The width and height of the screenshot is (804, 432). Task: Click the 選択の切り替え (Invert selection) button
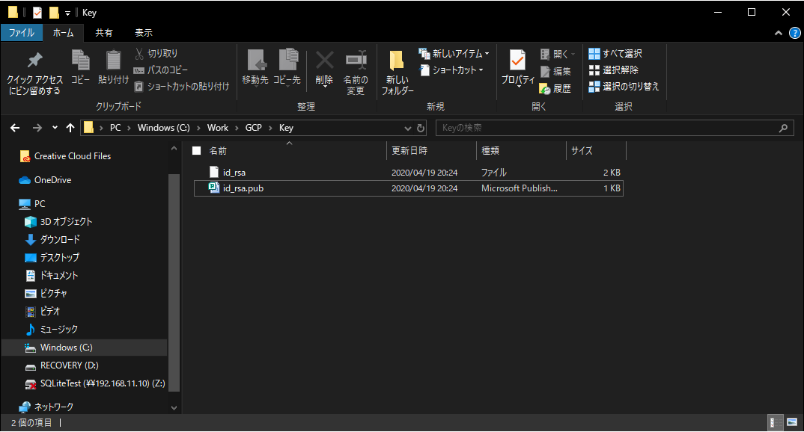click(631, 87)
